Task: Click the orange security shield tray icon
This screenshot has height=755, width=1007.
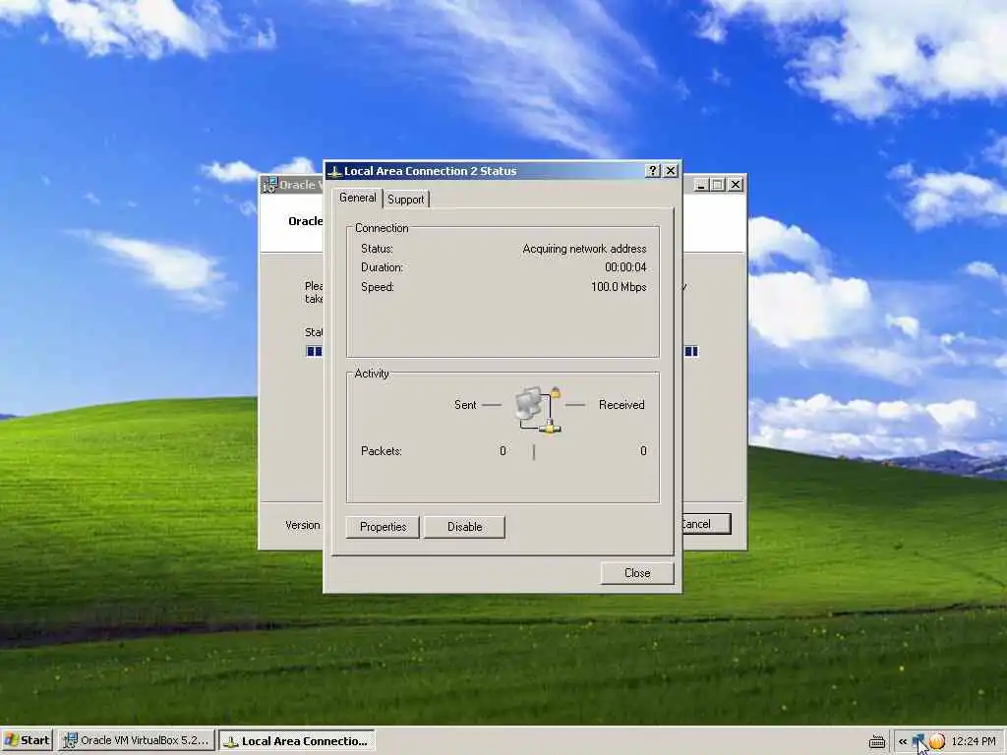Action: point(937,741)
